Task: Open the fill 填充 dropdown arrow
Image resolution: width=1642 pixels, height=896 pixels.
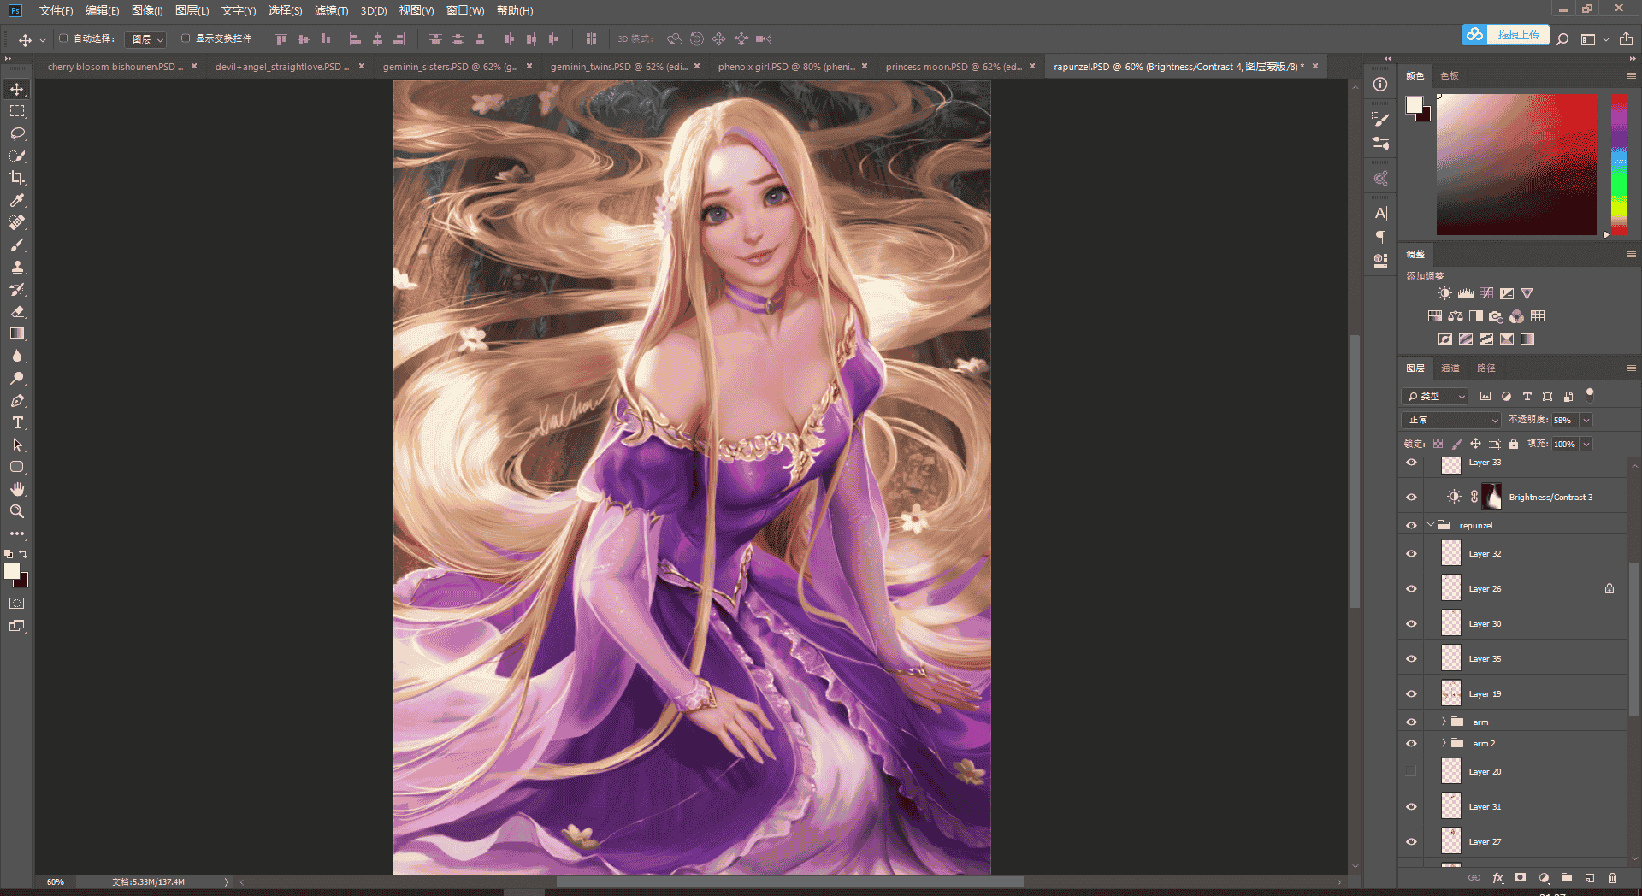Action: [x=1586, y=444]
